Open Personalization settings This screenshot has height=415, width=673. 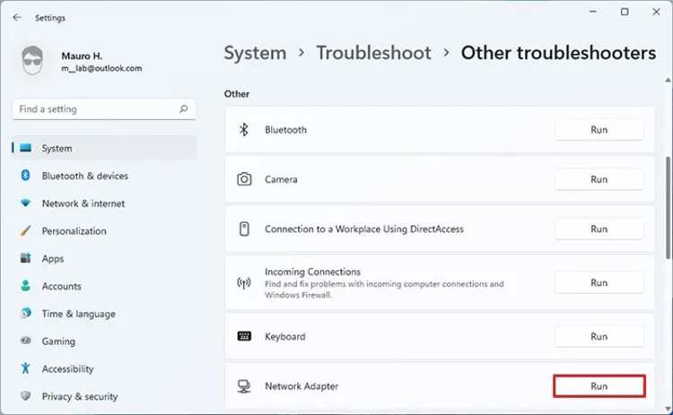104,230
